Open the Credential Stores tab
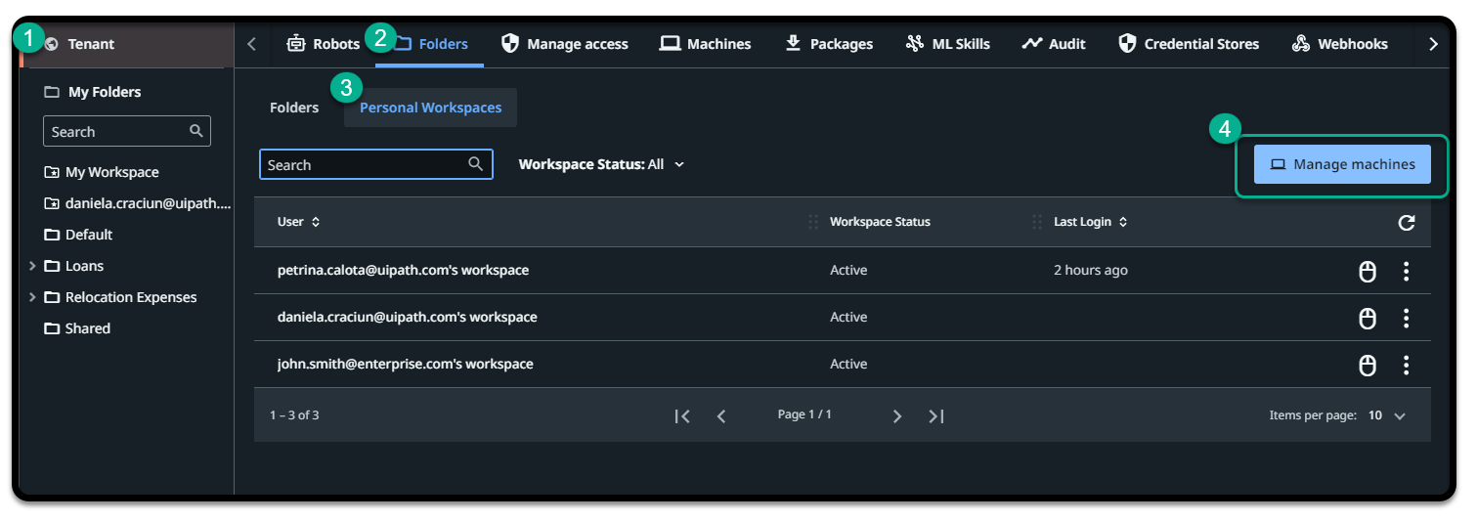The height and width of the screenshot is (521, 1477). [1189, 43]
